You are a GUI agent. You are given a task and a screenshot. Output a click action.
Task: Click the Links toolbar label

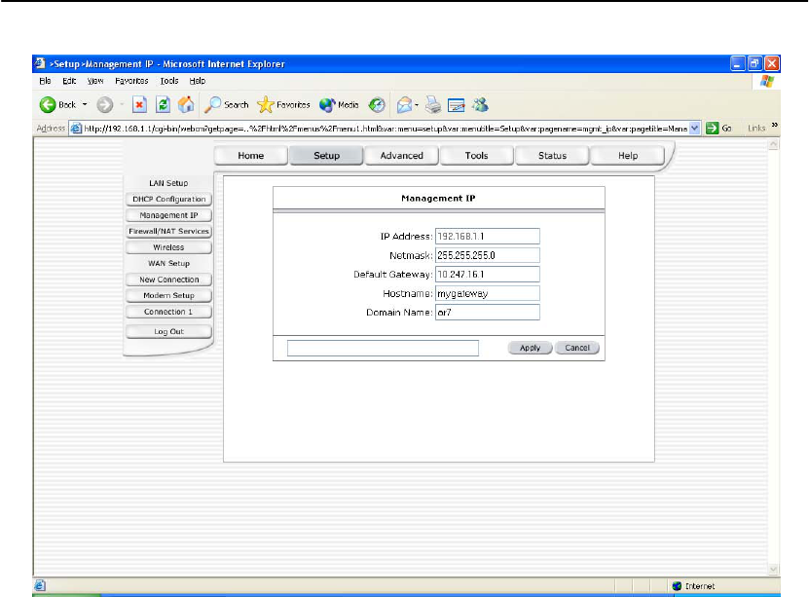[x=756, y=128]
